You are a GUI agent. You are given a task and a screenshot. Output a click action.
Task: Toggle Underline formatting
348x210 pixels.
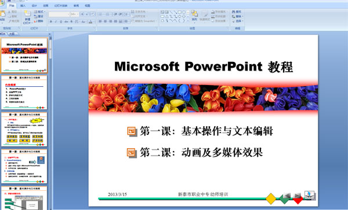[61, 21]
